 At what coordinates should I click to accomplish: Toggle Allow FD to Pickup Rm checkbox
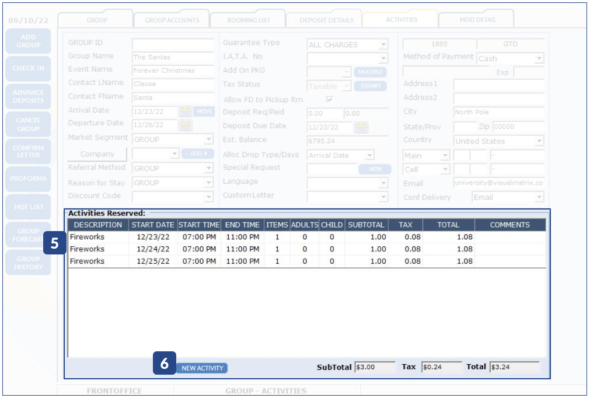pyautogui.click(x=330, y=100)
